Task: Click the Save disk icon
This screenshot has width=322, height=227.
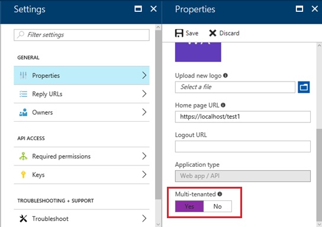Action: coord(179,33)
